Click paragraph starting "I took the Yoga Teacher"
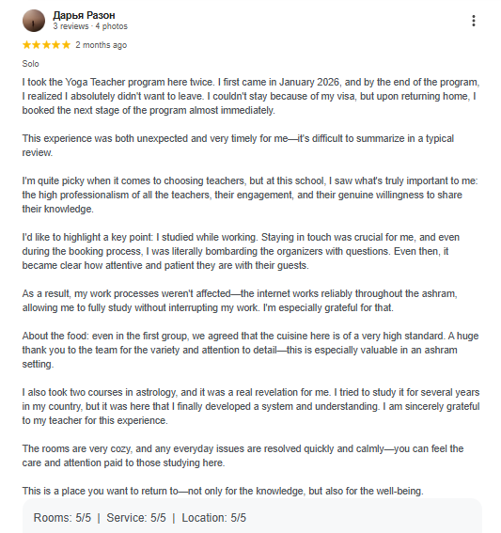Viewport: 501px width, 533px height. coord(251,96)
